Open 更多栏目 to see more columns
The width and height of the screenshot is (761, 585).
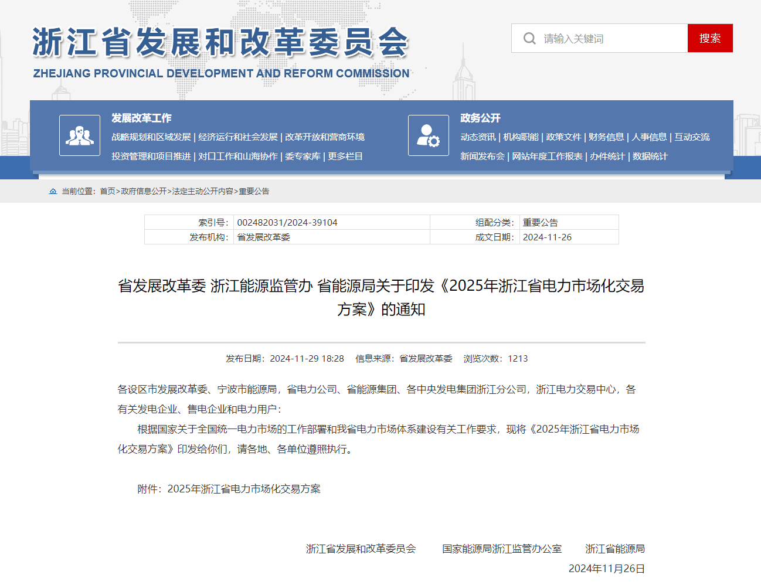(x=344, y=156)
